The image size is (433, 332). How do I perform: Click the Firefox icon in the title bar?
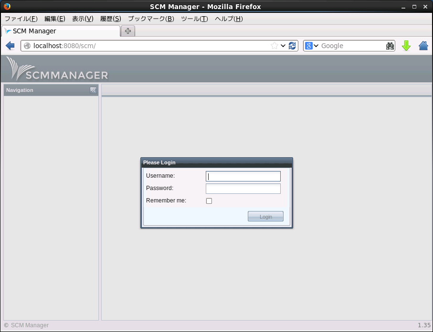(x=6, y=6)
